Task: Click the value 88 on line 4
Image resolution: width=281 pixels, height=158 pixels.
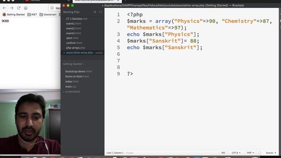Action: [x=193, y=41]
